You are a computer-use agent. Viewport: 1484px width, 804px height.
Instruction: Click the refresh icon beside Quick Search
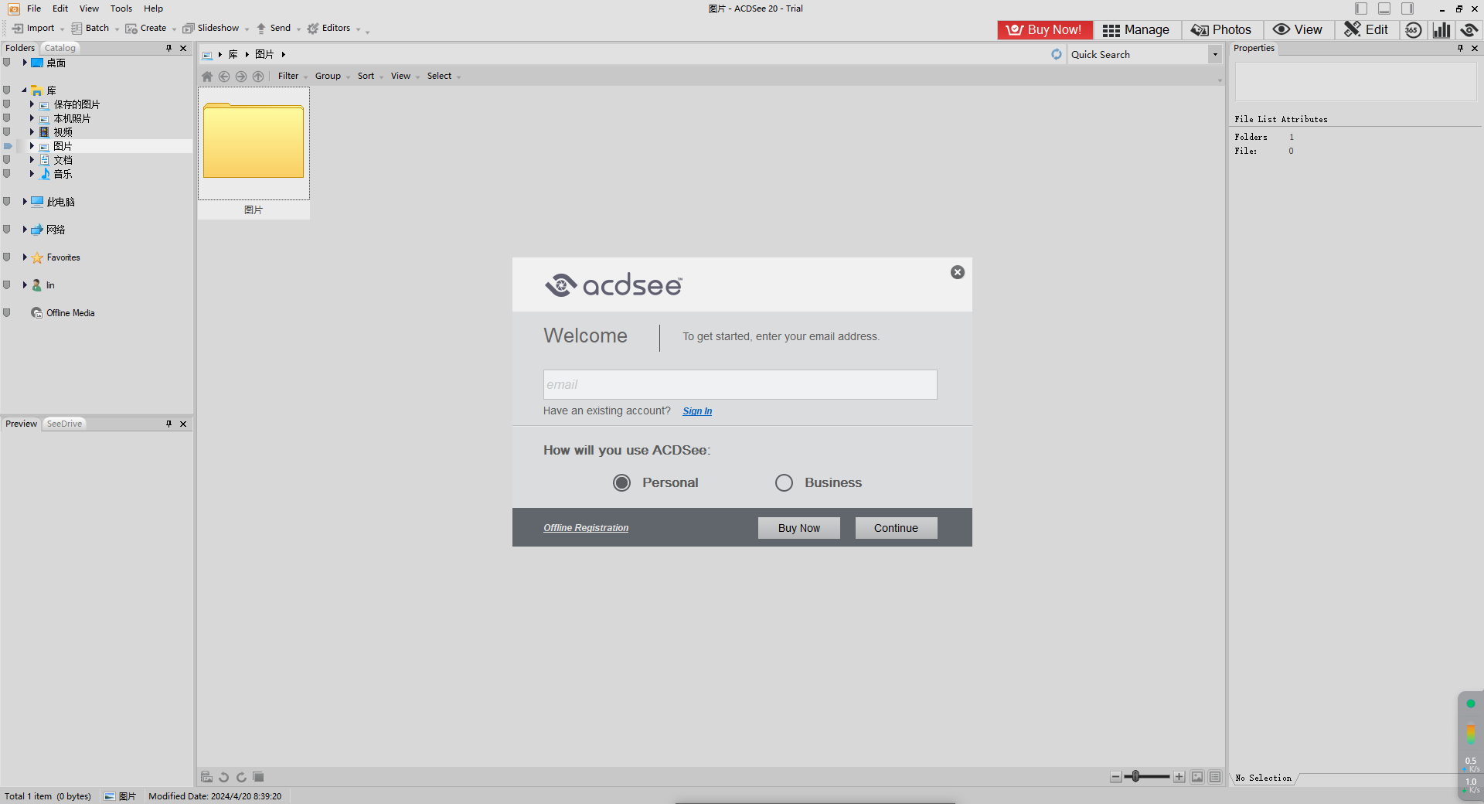tap(1057, 54)
